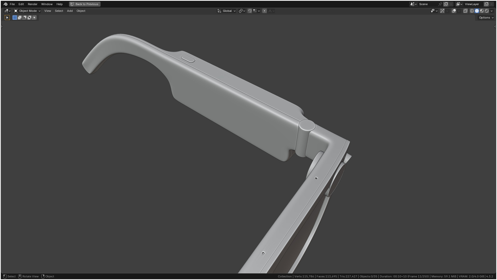The image size is (497, 280).
Task: Create a new scene with the duplicate icon
Action: tap(446, 4)
